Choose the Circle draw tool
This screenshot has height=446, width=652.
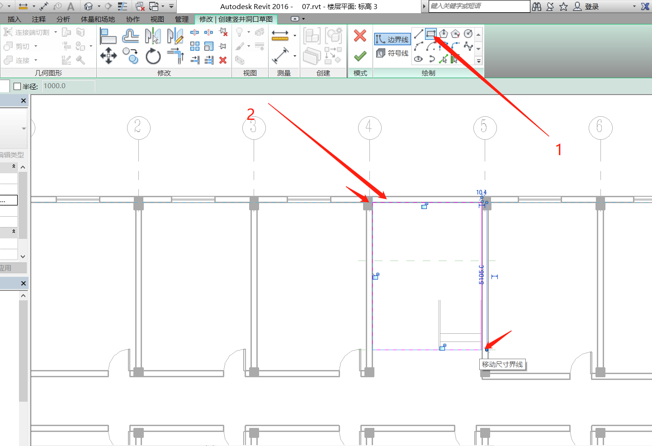[x=468, y=33]
